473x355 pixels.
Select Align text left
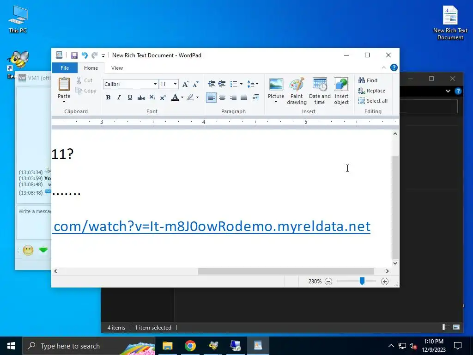[x=211, y=97]
